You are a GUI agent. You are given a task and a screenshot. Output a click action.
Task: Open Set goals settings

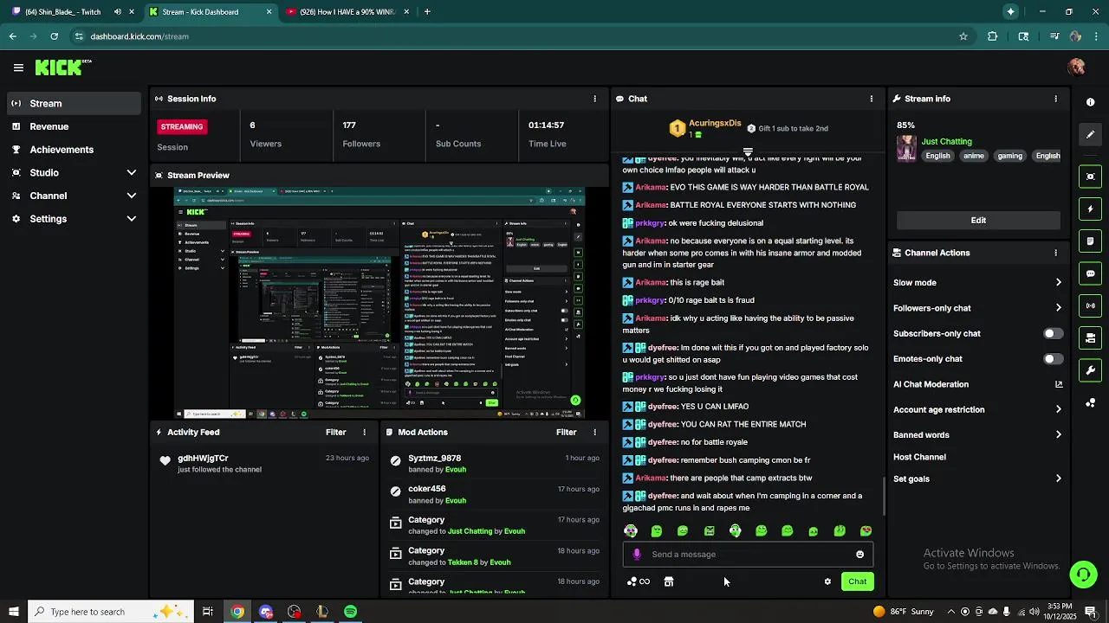point(977,478)
